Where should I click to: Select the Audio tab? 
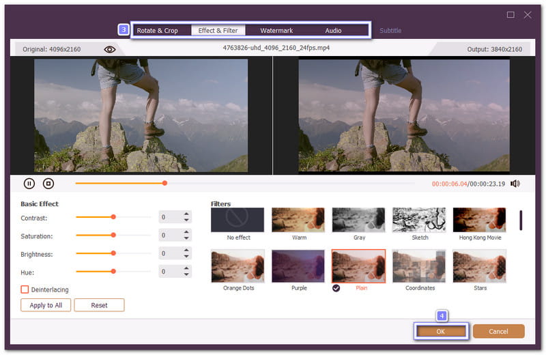tap(333, 31)
